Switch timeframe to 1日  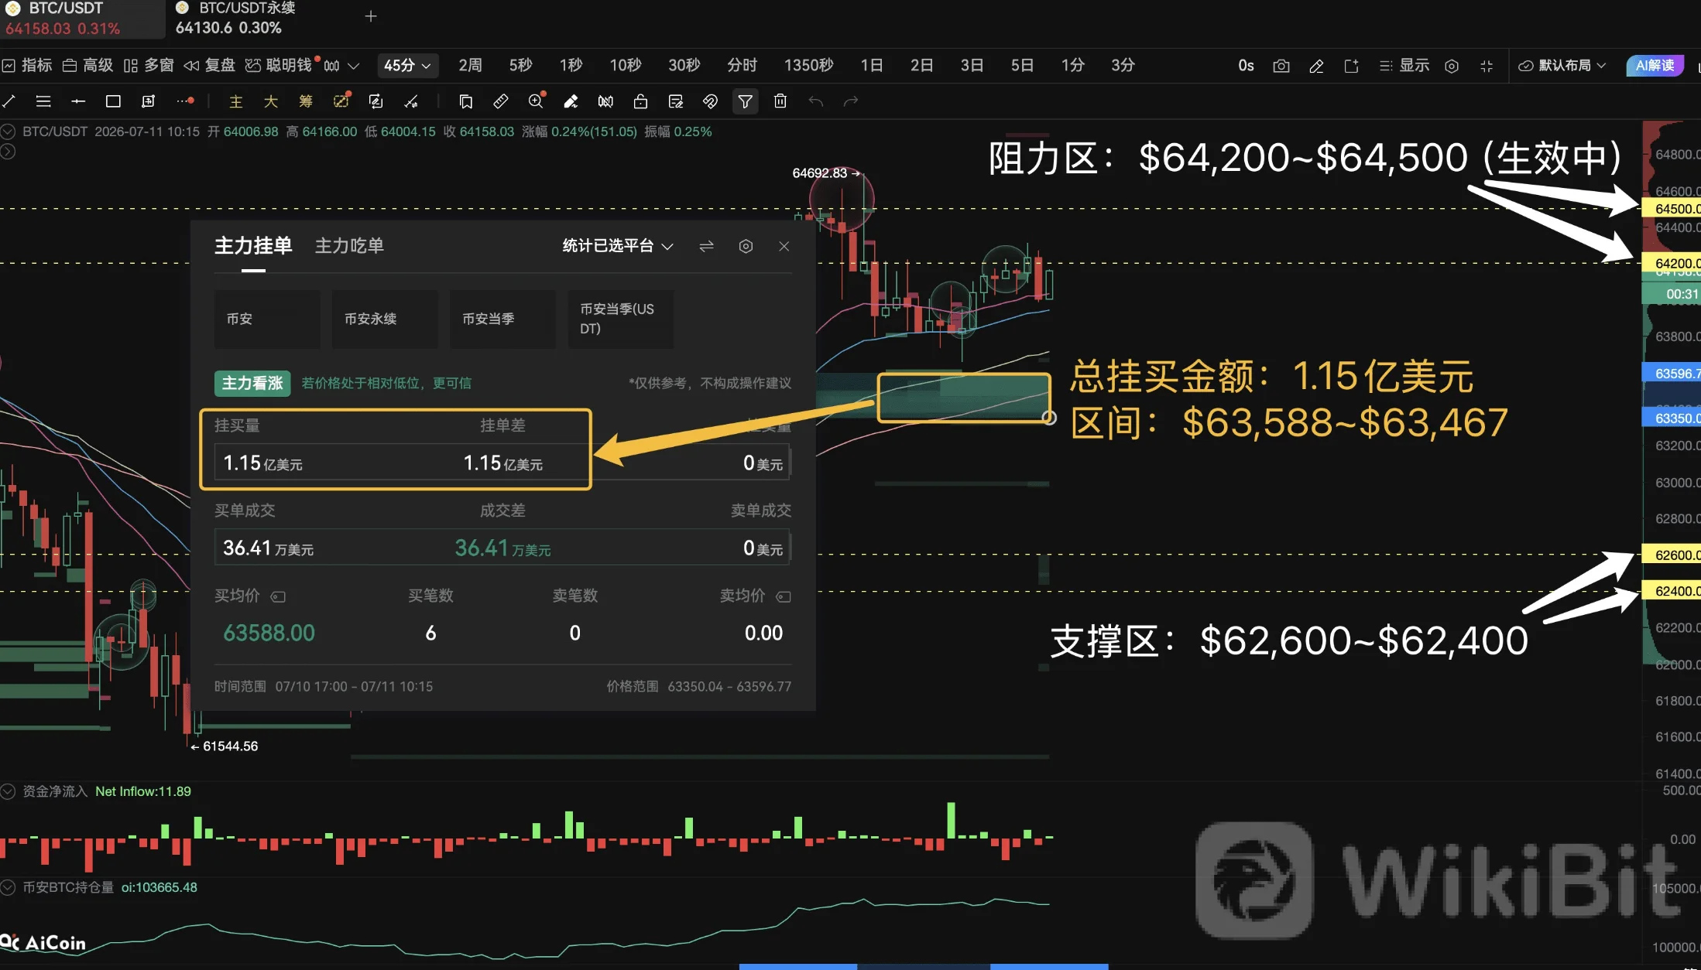click(871, 66)
